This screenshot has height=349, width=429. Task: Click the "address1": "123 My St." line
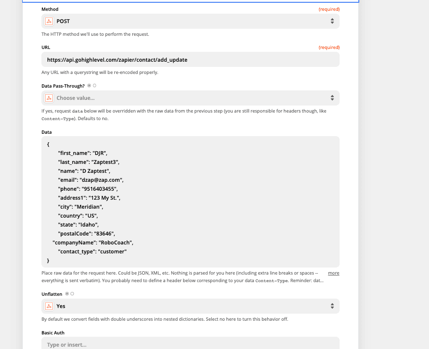[89, 198]
